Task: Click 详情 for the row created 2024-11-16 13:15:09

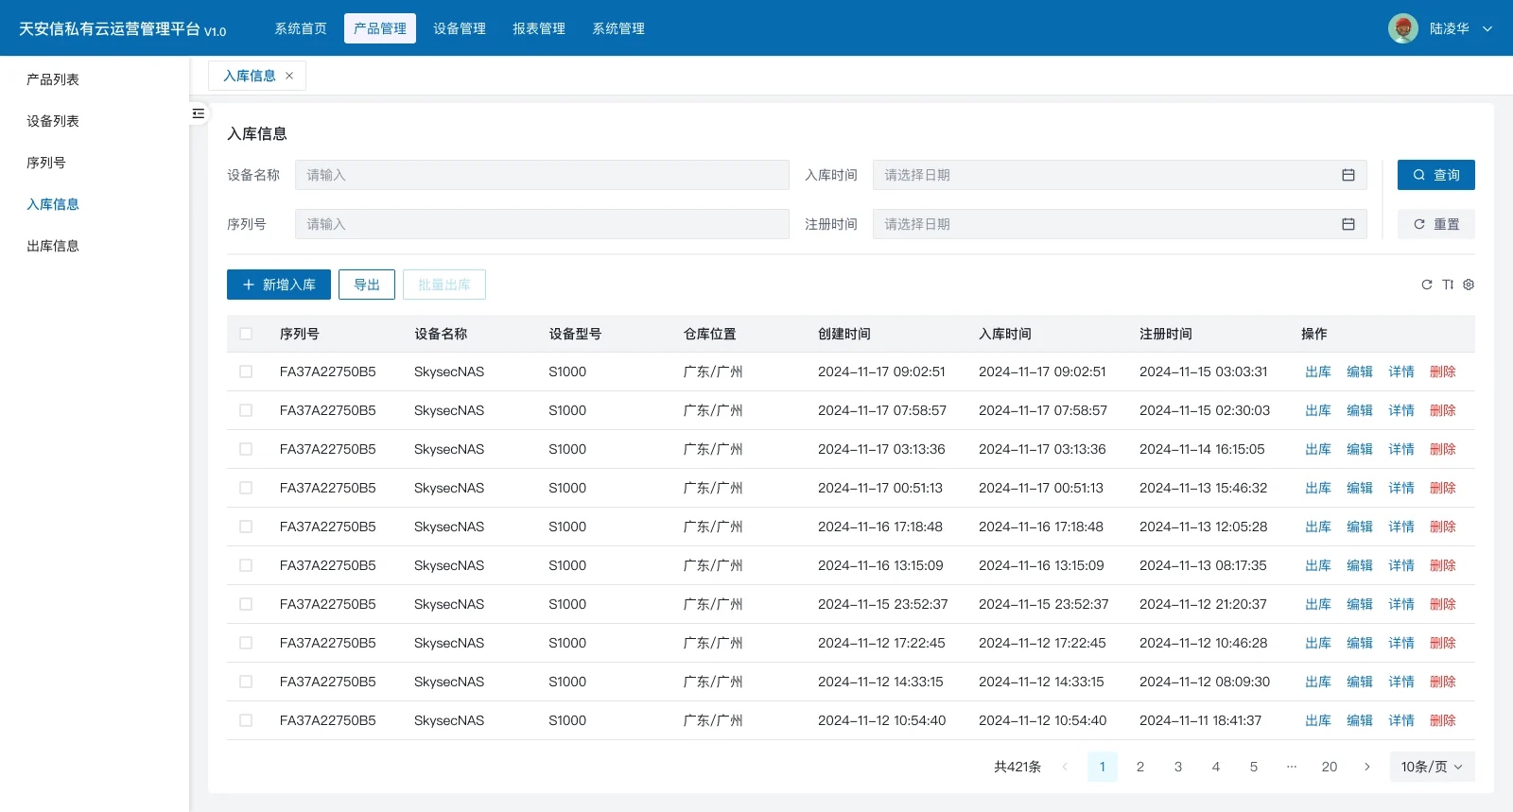Action: tap(1401, 565)
